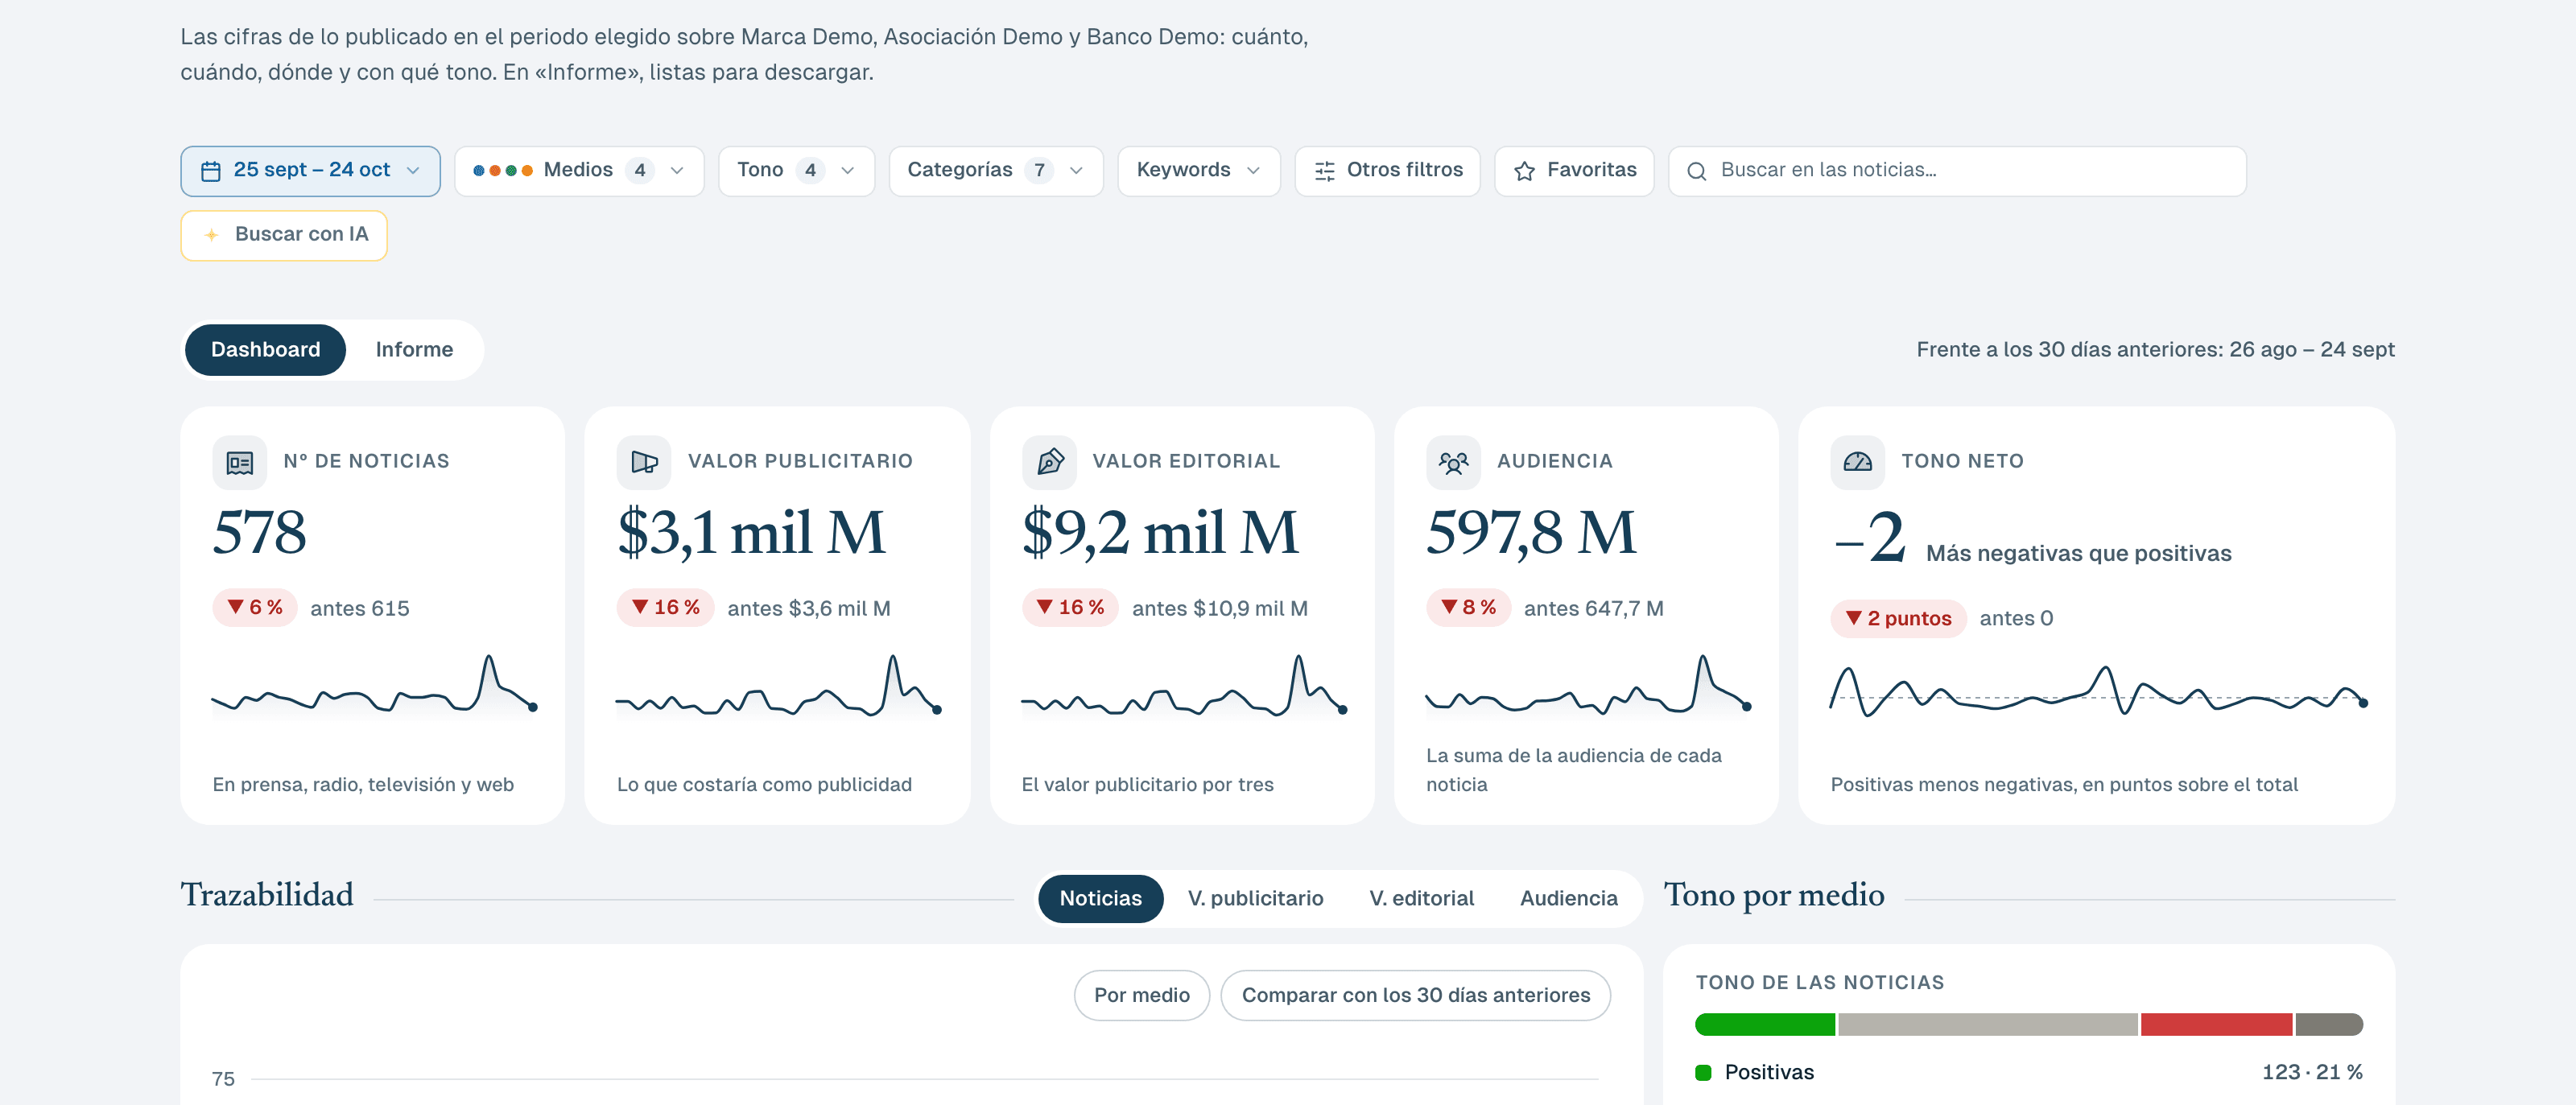The width and height of the screenshot is (2576, 1105).
Task: Click the magnifier icon in search box
Action: pos(1696,171)
